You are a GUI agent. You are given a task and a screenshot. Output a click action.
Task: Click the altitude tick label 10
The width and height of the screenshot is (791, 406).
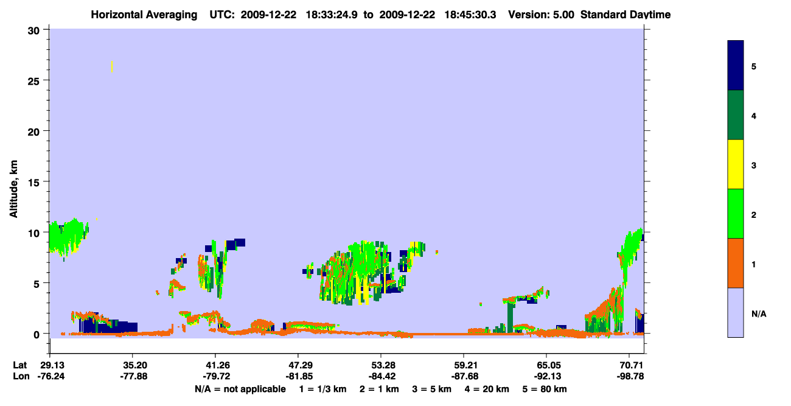pos(35,233)
